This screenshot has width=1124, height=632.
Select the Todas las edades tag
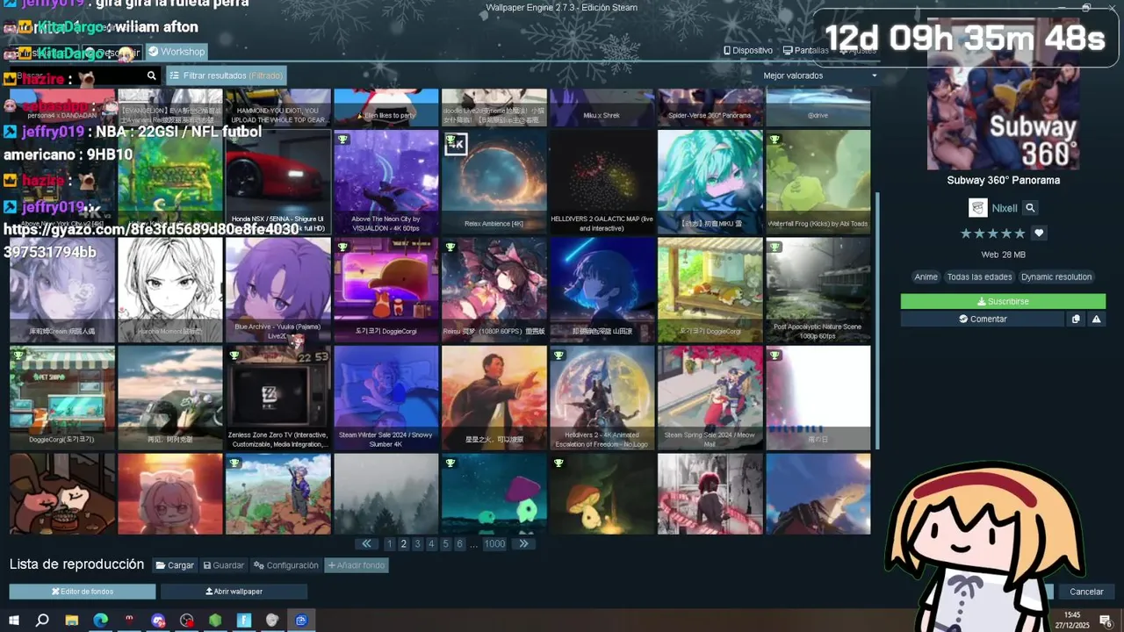[x=979, y=277]
